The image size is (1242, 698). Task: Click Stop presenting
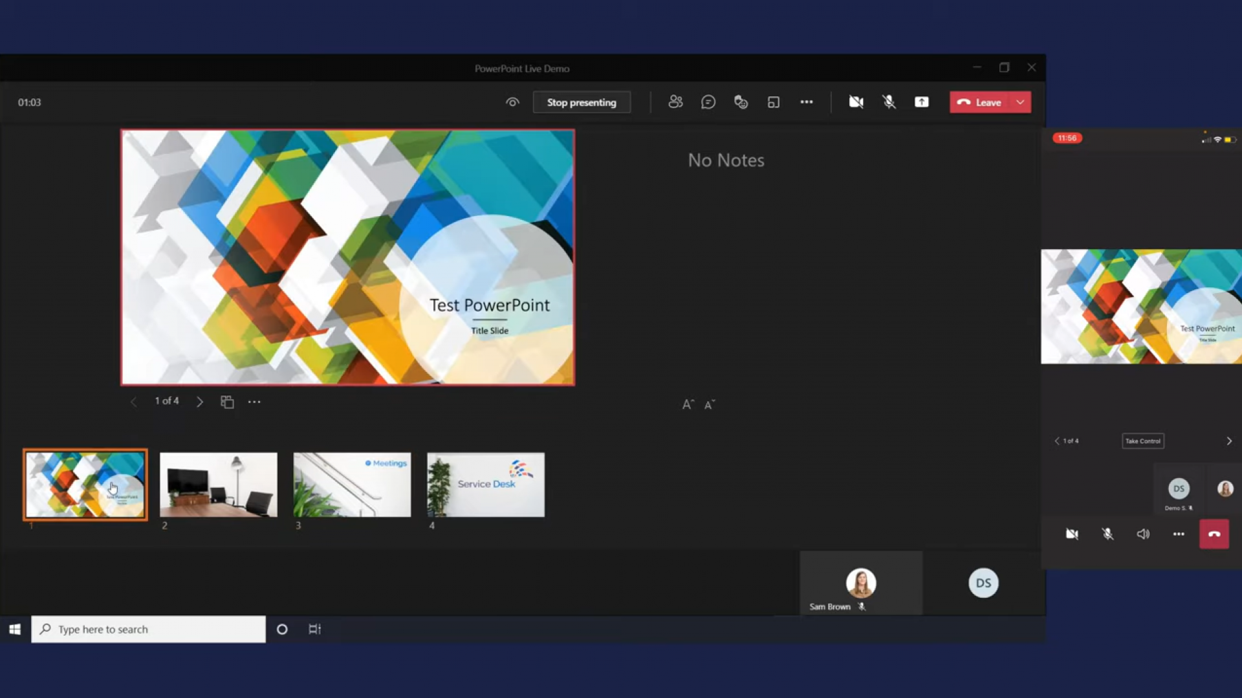pyautogui.click(x=581, y=102)
